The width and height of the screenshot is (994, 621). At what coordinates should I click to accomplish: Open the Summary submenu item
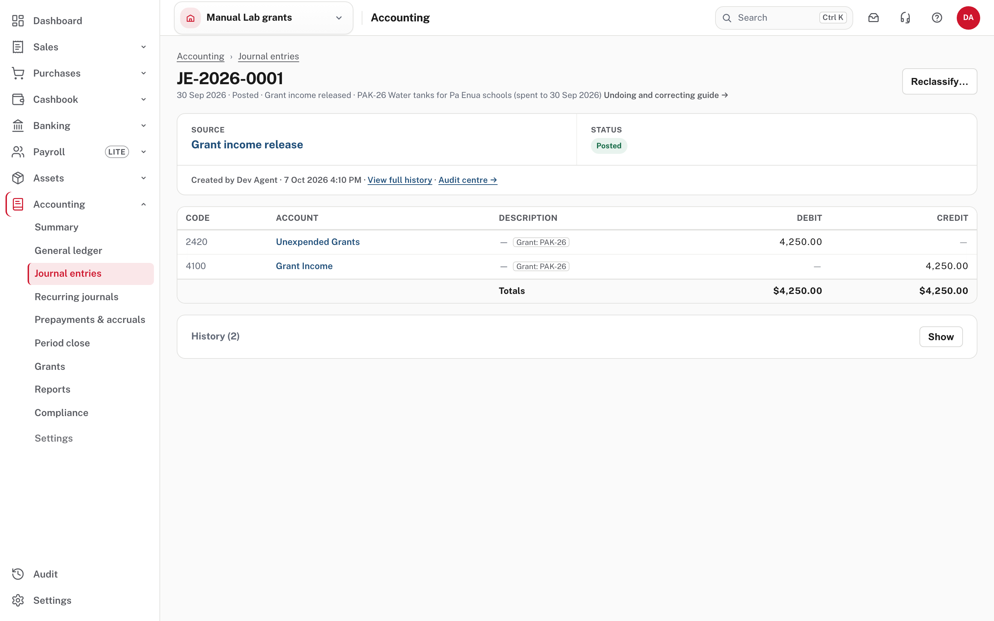click(56, 227)
